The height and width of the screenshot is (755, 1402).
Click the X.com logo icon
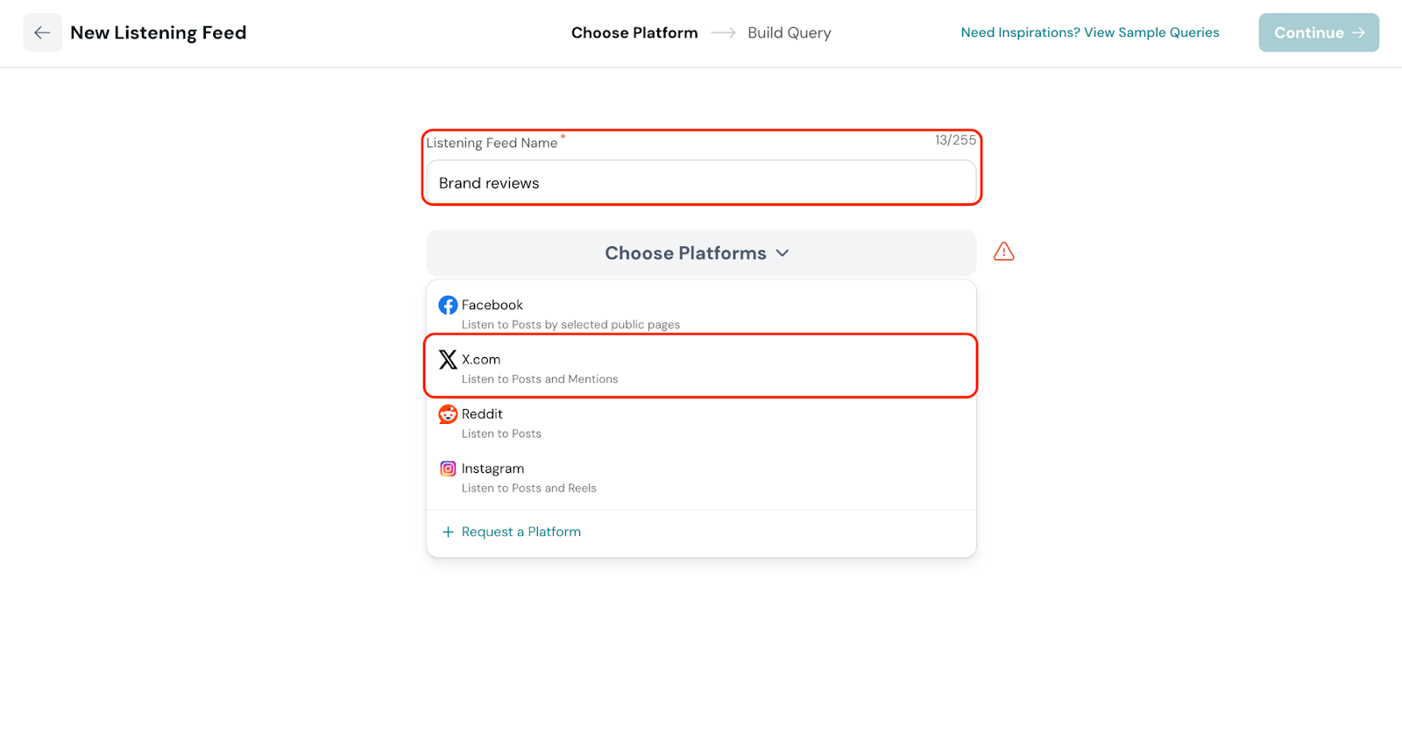coord(448,360)
